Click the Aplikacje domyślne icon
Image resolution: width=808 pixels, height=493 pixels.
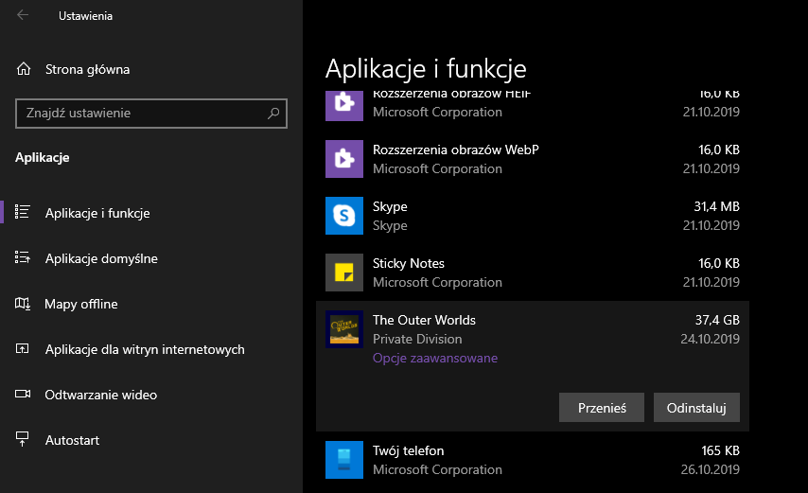coord(22,257)
